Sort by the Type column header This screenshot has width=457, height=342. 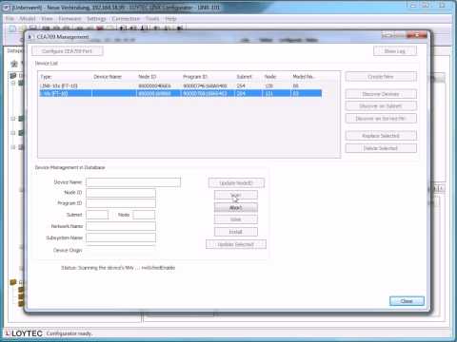point(46,77)
